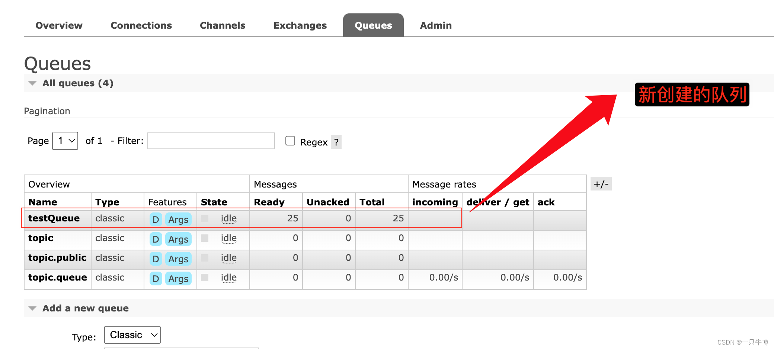Click the Args badge for topic.queue

pos(178,279)
